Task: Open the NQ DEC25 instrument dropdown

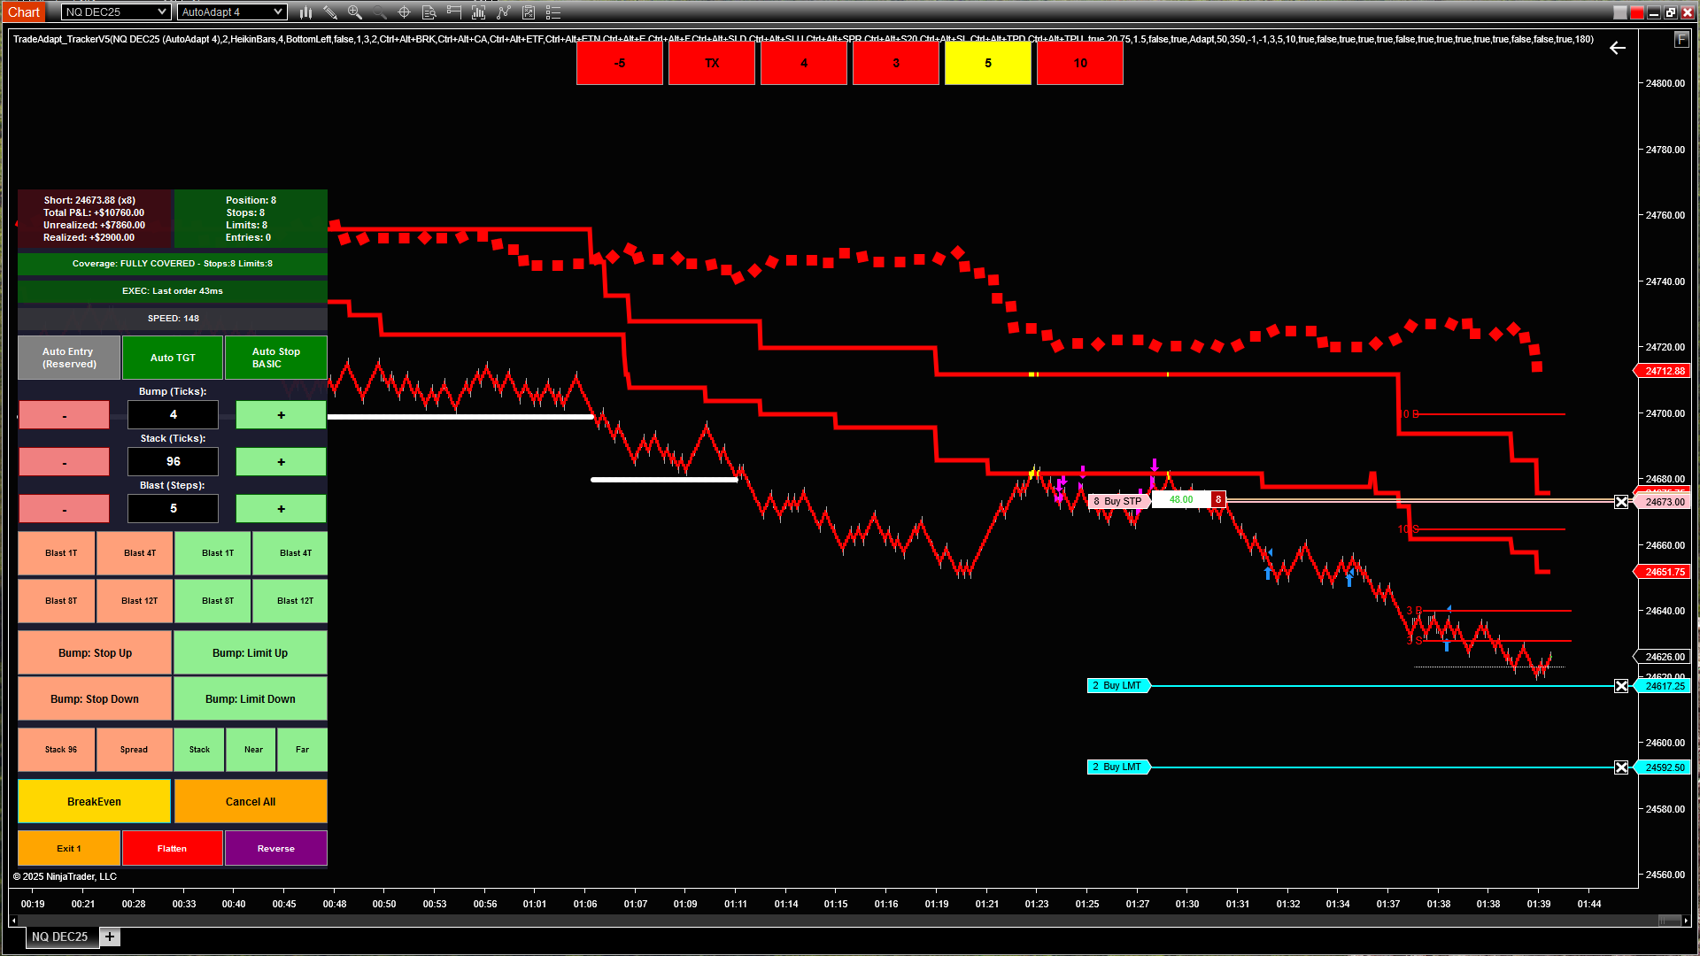Action: [115, 12]
